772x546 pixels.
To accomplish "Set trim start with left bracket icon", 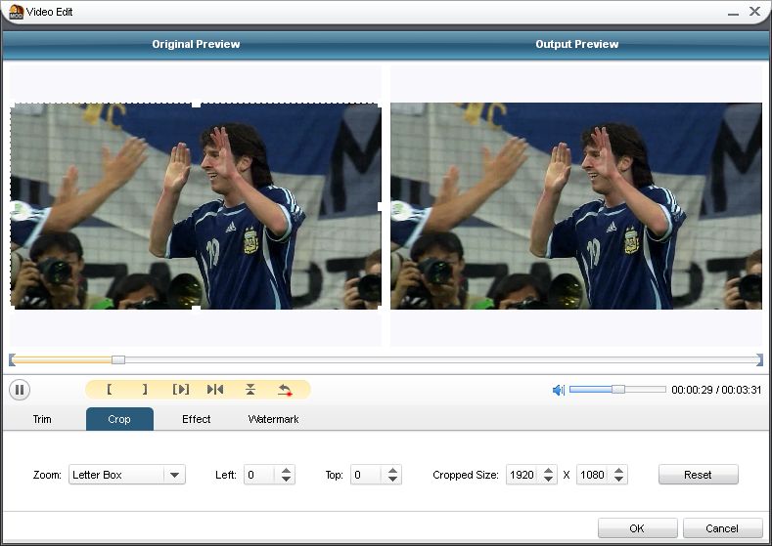I will (x=110, y=389).
